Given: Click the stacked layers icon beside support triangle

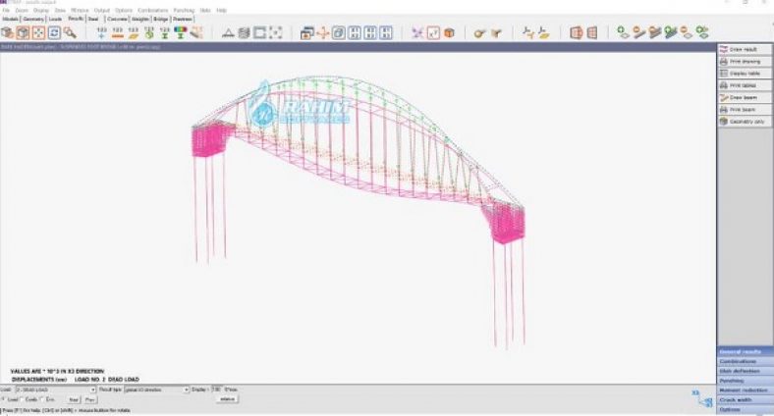Looking at the screenshot, I should click(244, 33).
